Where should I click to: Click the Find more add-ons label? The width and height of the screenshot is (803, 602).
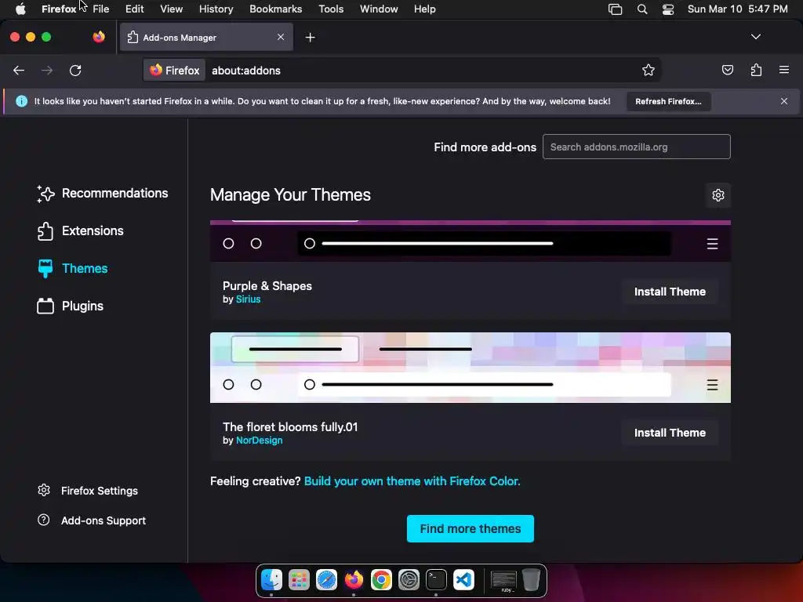[485, 147]
